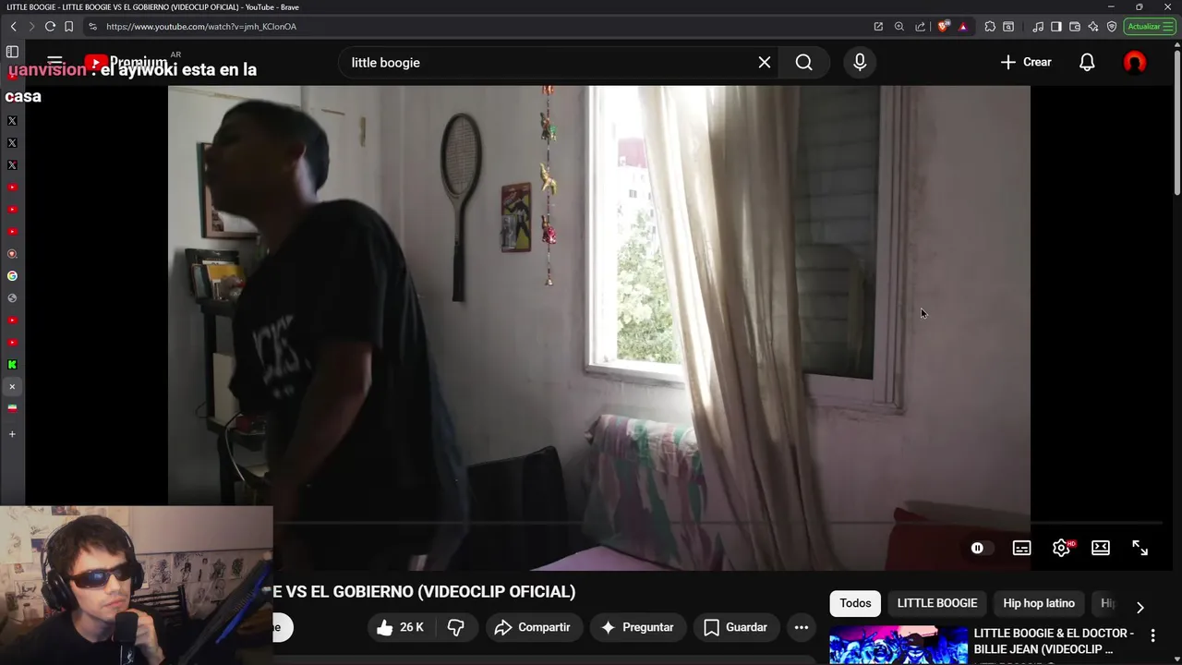Screen dimensions: 1182x665
Task: Switch to the gray globe vertical tab
Action: click(x=12, y=298)
